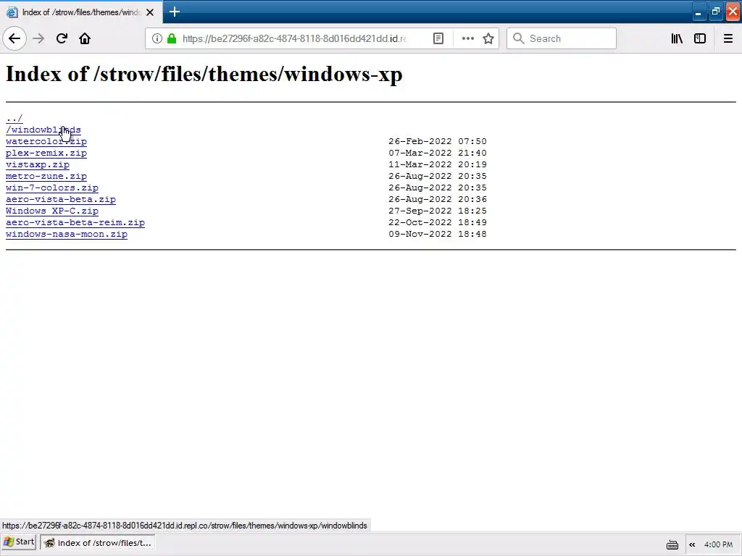The height and width of the screenshot is (556, 742).
Task: Click the date 27-Sep-2022 18:25
Action: 438,211
